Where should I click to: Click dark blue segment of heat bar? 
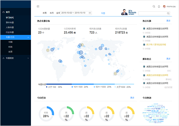pos(59,84)
